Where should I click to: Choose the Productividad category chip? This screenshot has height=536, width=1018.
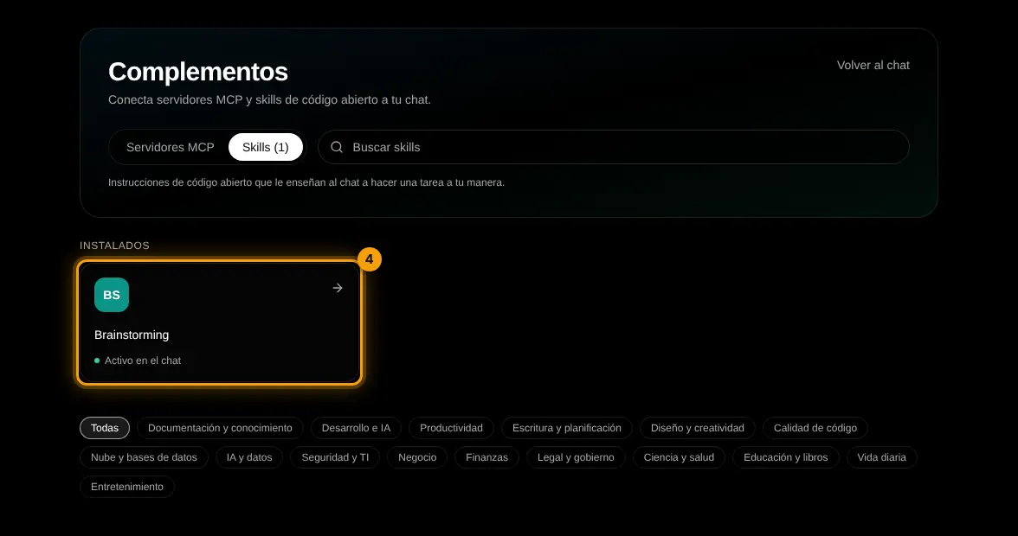pos(451,428)
